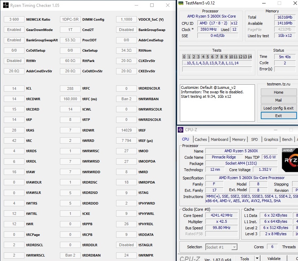Select the CPU tab in CPU-Z
298x261 pixels.
[185, 139]
